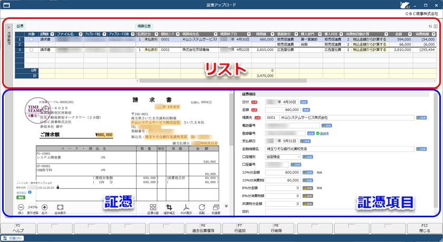Viewport: 443px width, 242px height.
Task: Click the 精算先 code field showing 0001
Action: 273,118
